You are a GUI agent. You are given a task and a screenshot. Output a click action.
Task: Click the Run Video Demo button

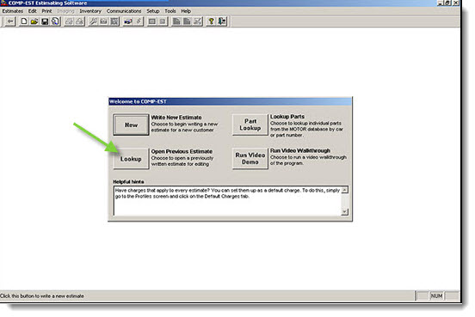coord(250,158)
